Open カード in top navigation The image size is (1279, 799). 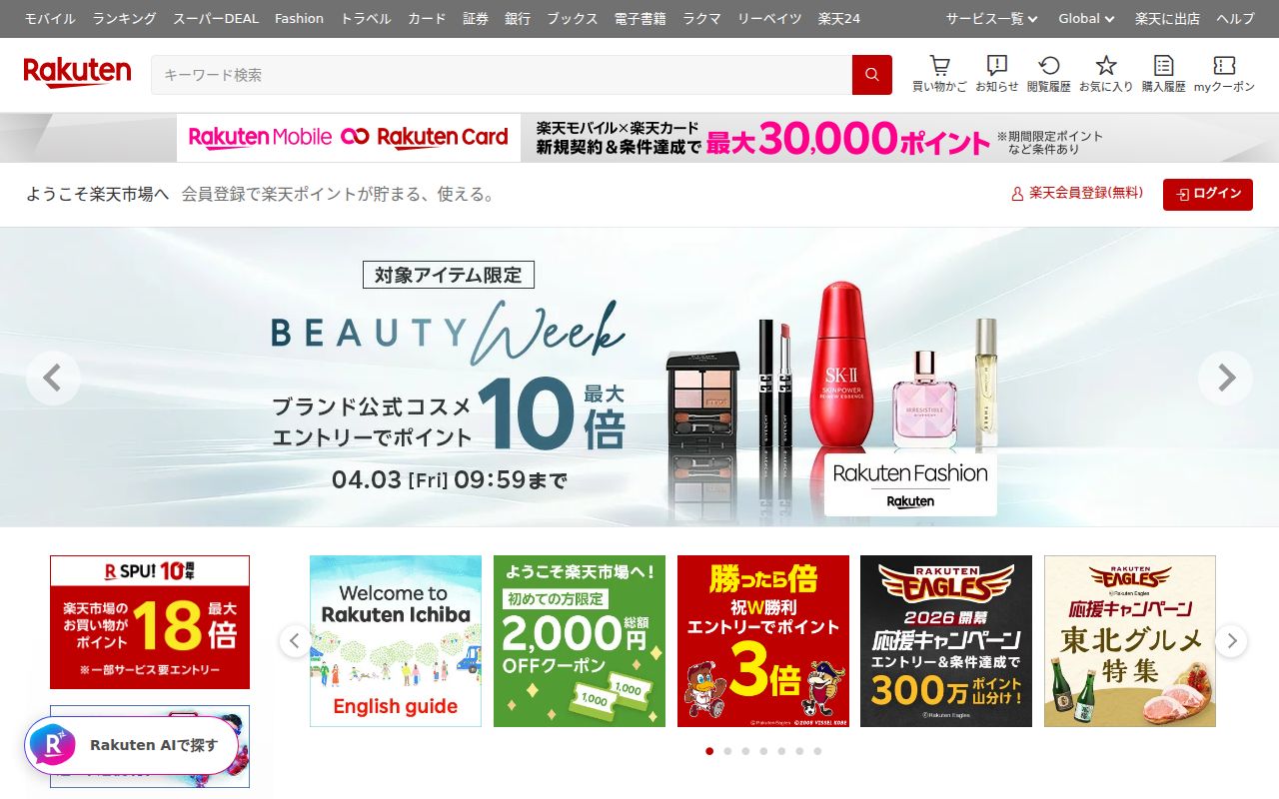[x=428, y=19]
